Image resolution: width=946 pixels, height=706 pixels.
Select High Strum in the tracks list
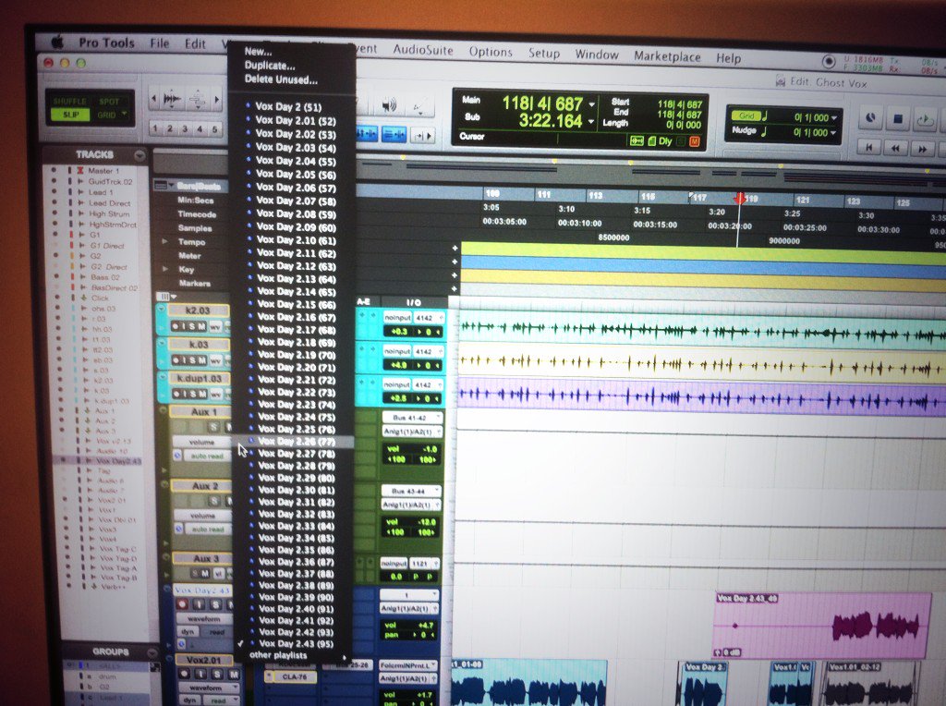pos(109,213)
